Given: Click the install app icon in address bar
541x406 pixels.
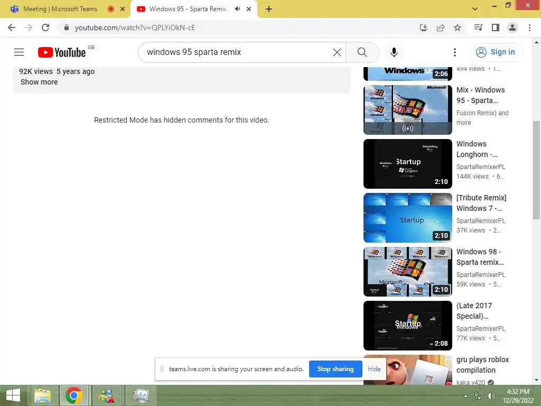Looking at the screenshot, I should coord(423,27).
